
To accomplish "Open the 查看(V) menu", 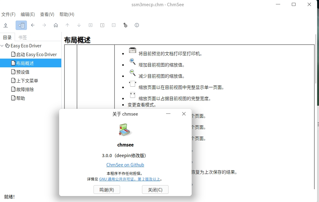I will point(47,14).
